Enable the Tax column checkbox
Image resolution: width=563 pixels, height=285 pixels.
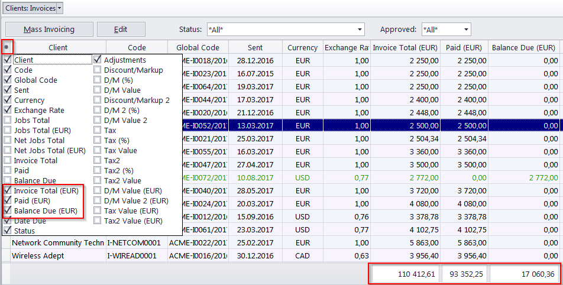[x=98, y=130]
